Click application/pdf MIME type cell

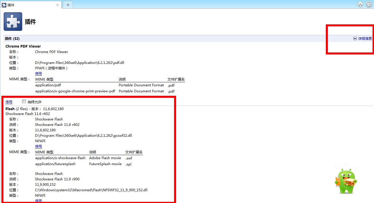click(48, 85)
